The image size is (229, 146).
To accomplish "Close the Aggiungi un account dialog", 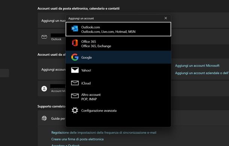I will [166, 18].
